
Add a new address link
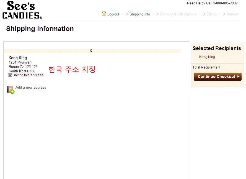(x=31, y=88)
